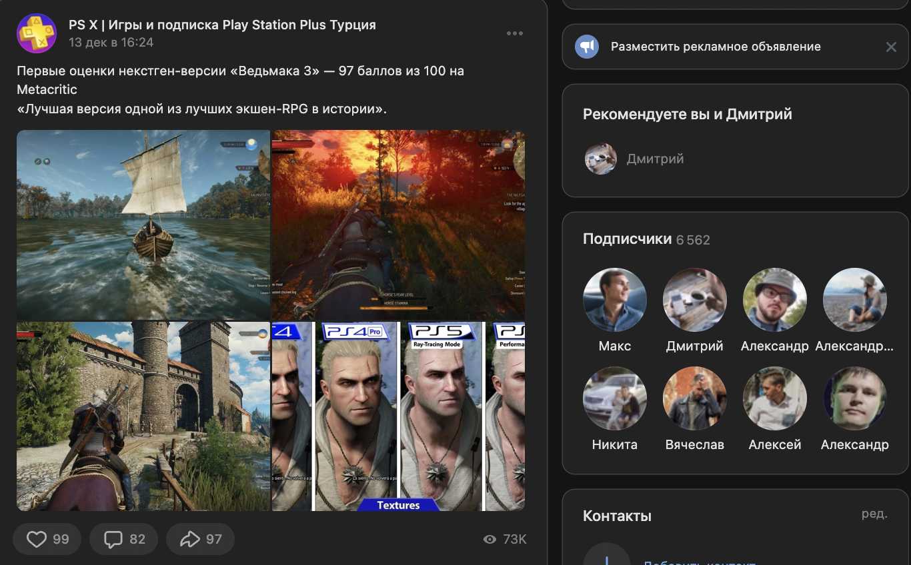
Task: Close the advertisement banner
Action: click(891, 47)
